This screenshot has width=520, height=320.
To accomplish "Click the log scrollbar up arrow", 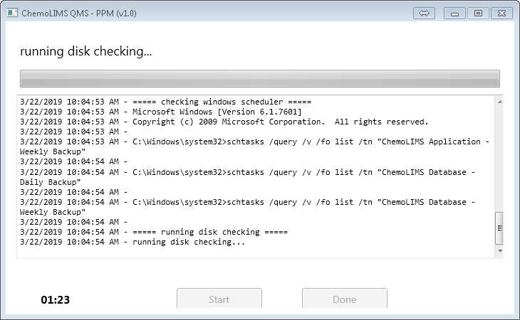I will click(499, 101).
